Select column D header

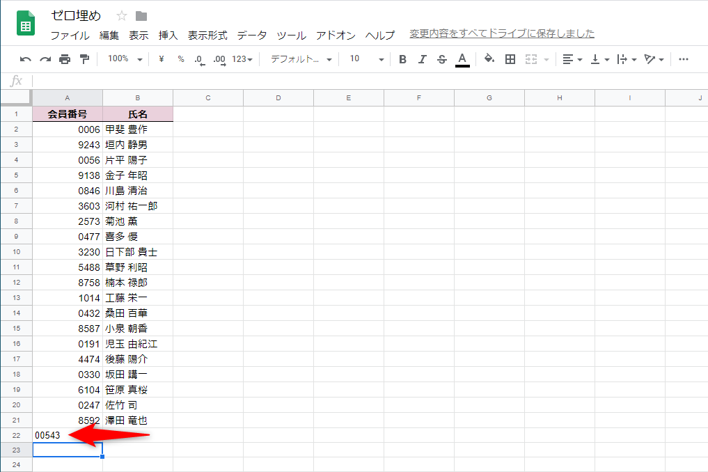(x=278, y=97)
